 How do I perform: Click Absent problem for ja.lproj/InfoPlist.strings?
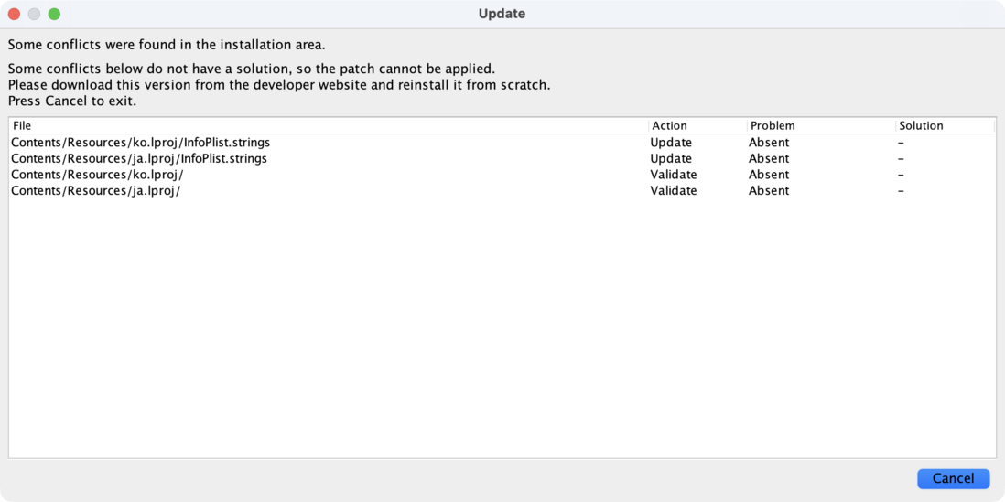pyautogui.click(x=769, y=158)
